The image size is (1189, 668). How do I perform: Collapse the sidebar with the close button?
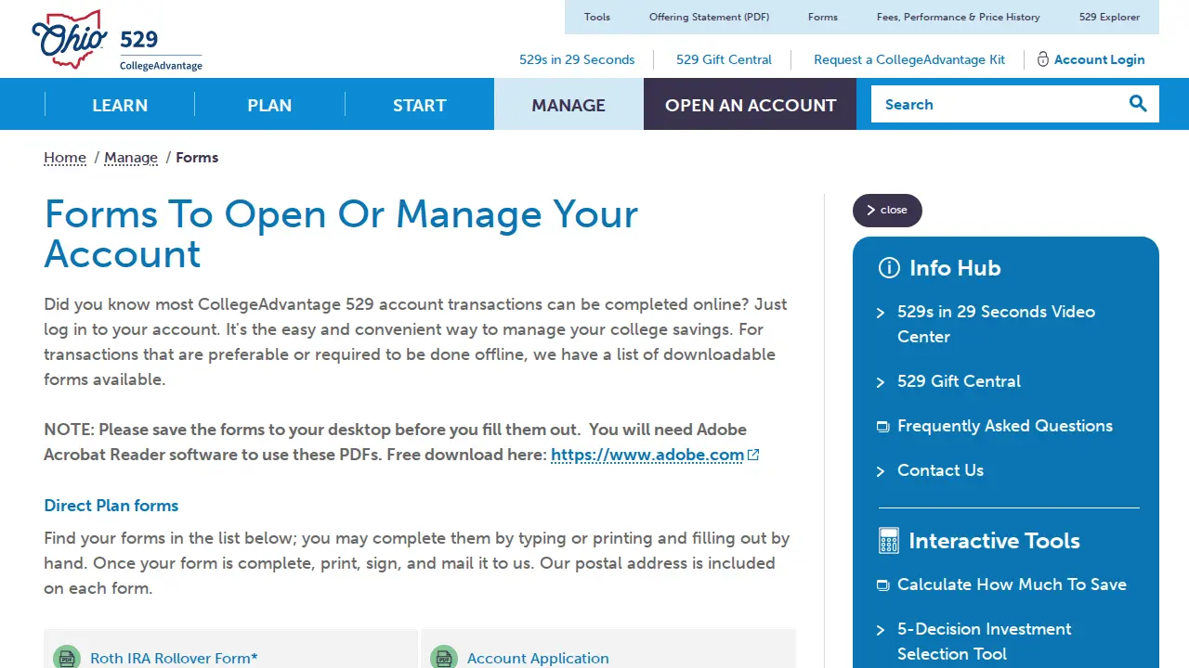point(887,210)
